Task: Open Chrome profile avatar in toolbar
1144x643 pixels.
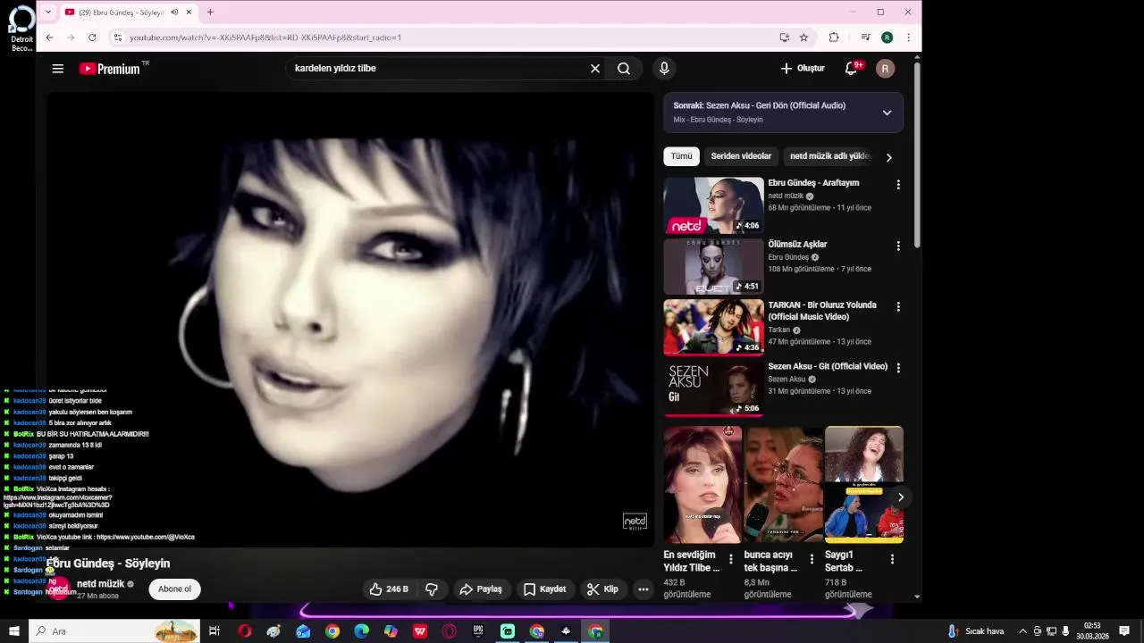Action: [887, 38]
